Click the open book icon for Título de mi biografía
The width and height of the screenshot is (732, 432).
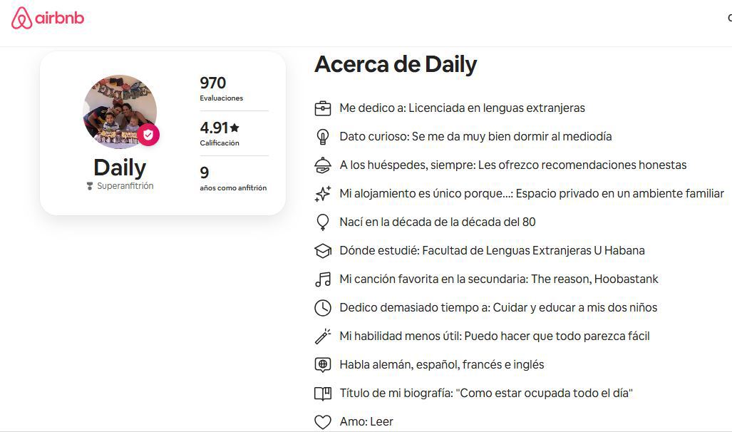tap(323, 394)
